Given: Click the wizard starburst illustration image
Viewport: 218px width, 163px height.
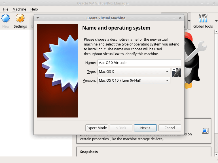Looking at the screenshot, I should coord(58,71).
